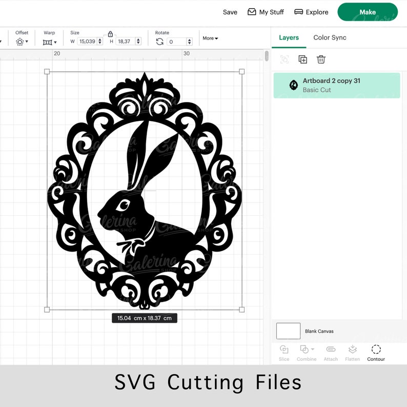The image size is (407, 407).
Task: Switch to the Layers tab
Action: click(289, 37)
